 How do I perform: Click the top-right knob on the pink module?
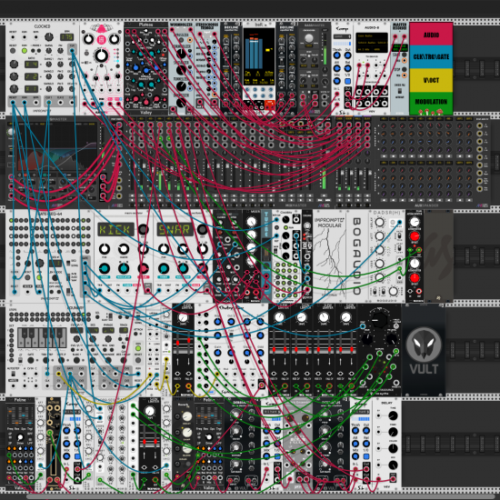(x=115, y=39)
